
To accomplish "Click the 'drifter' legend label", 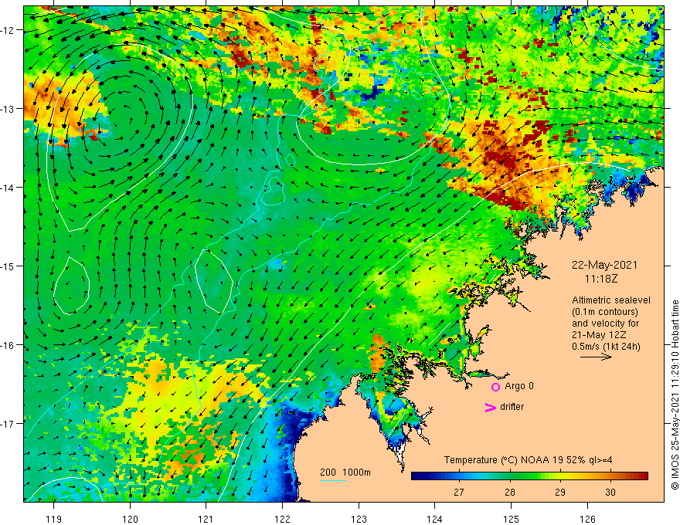I will [512, 407].
